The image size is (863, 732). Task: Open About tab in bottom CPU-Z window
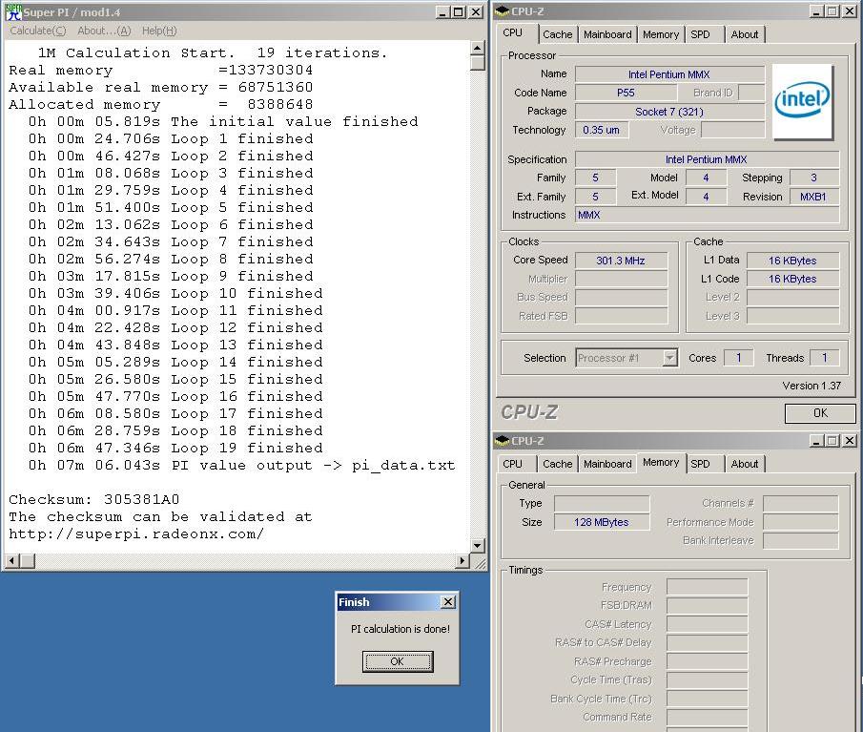coord(745,464)
